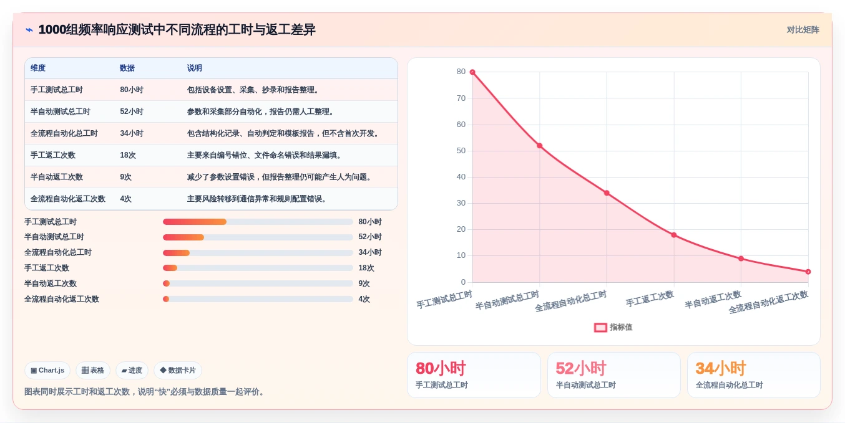The height and width of the screenshot is (423, 845).
Task: Click y-axis tick label 80
Action: click(x=461, y=72)
